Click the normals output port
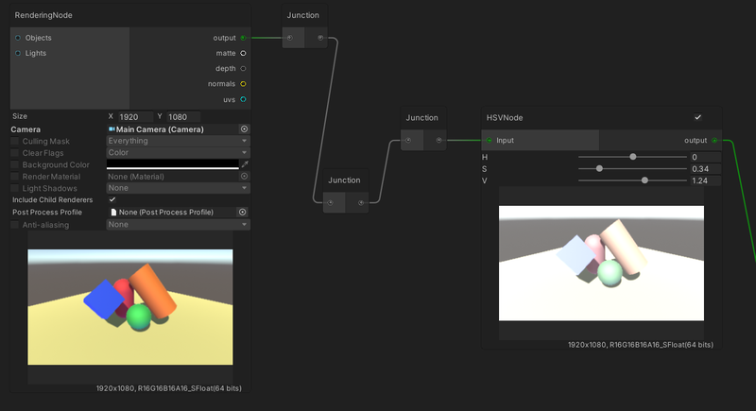756x411 pixels. pyautogui.click(x=244, y=84)
